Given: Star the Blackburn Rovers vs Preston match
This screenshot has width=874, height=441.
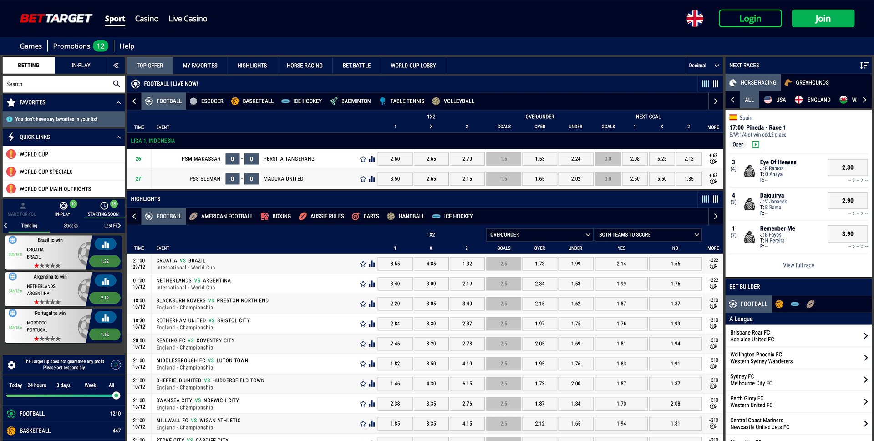Looking at the screenshot, I should (x=363, y=304).
